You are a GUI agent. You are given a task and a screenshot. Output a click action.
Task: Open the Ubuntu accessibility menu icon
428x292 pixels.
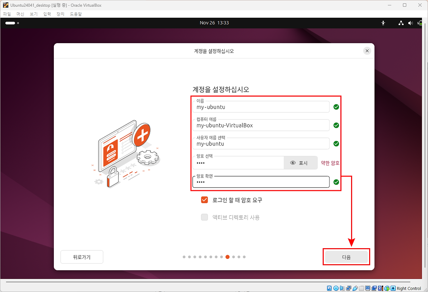pyautogui.click(x=383, y=23)
